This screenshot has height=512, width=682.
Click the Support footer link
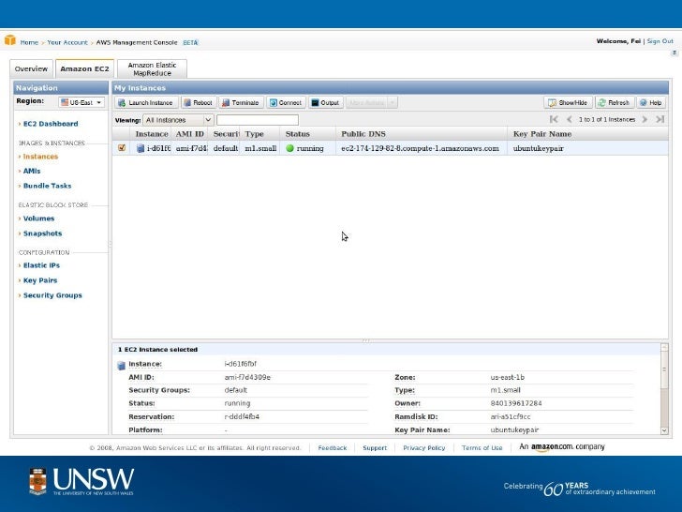tap(375, 447)
